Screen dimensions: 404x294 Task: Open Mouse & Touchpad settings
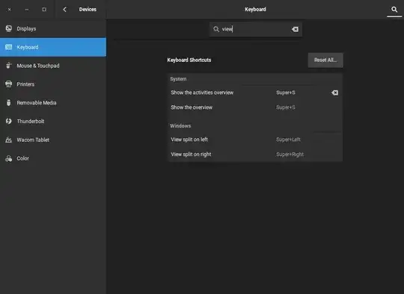point(53,66)
